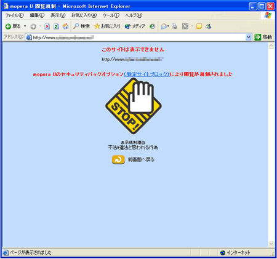Click the green 移動 Go button
The image size is (277, 259).
263,37
